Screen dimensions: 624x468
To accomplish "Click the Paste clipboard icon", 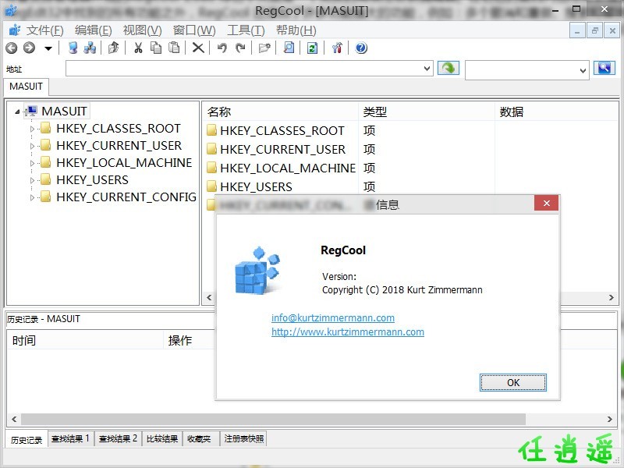I will [x=174, y=48].
